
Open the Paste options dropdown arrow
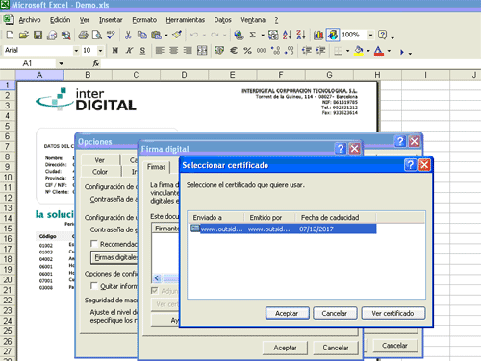click(166, 35)
